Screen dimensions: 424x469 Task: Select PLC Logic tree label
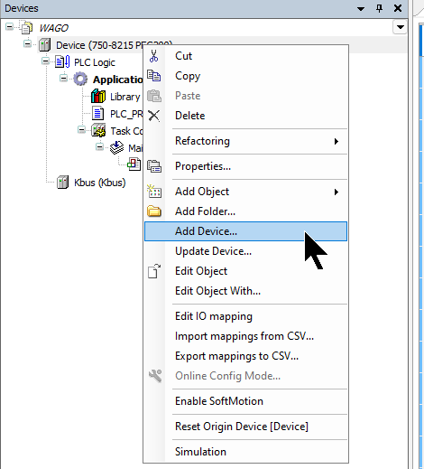[x=95, y=62]
